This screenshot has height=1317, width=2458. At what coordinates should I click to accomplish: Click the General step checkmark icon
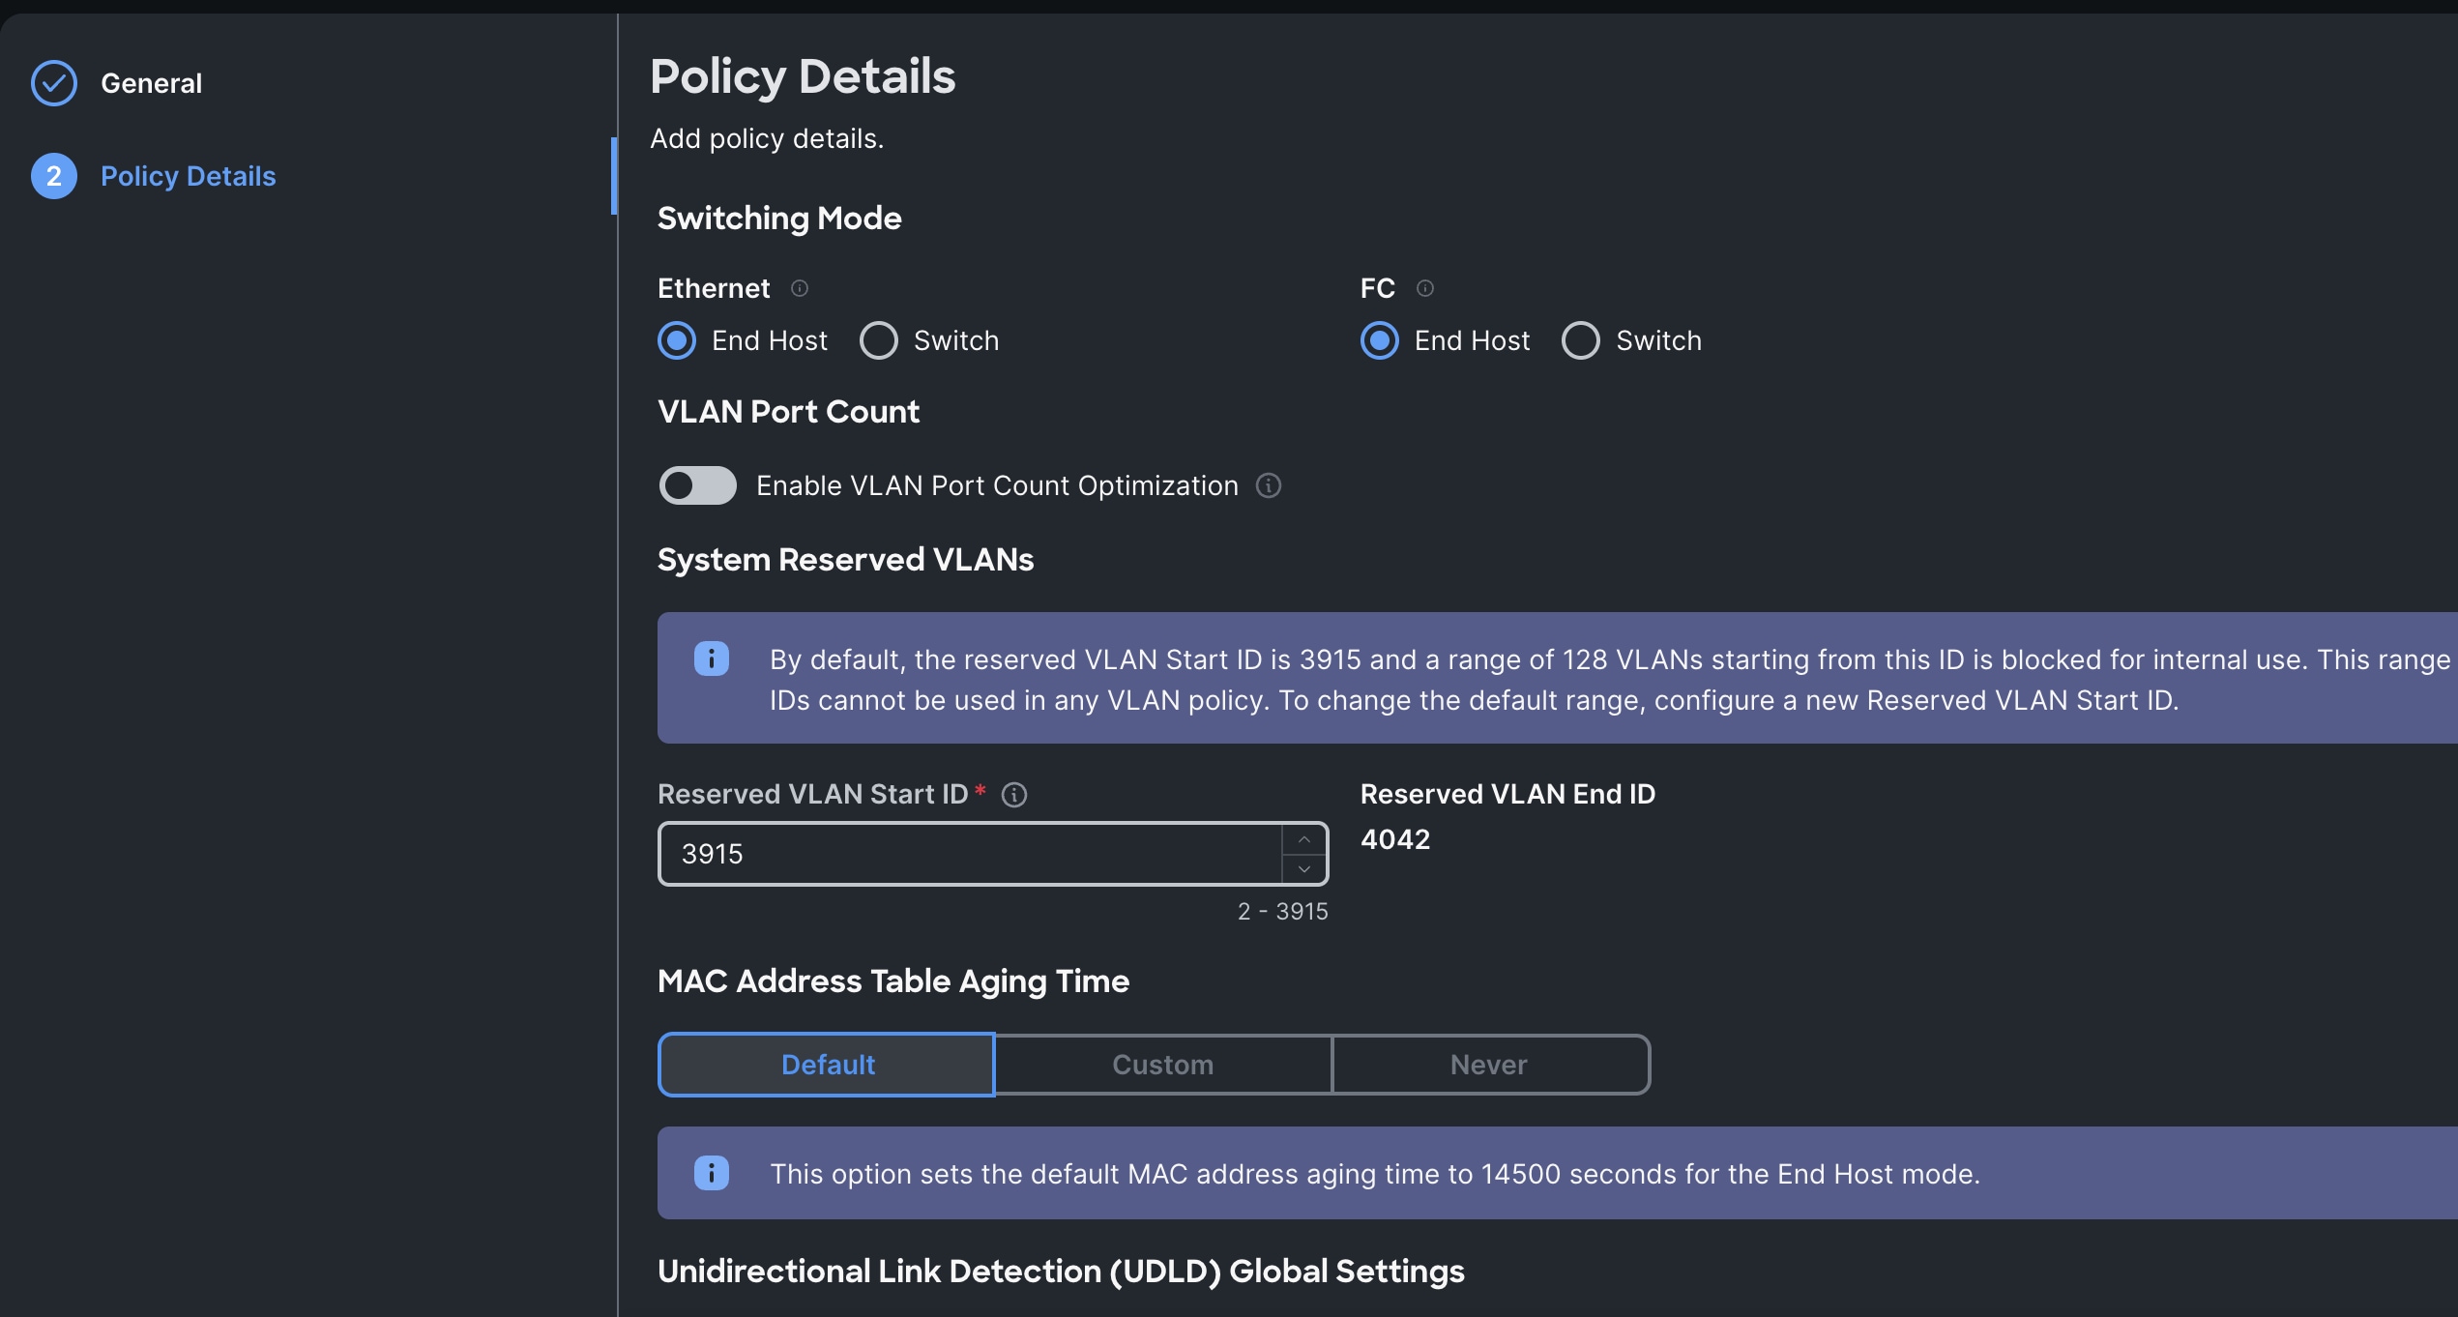pos(54,83)
